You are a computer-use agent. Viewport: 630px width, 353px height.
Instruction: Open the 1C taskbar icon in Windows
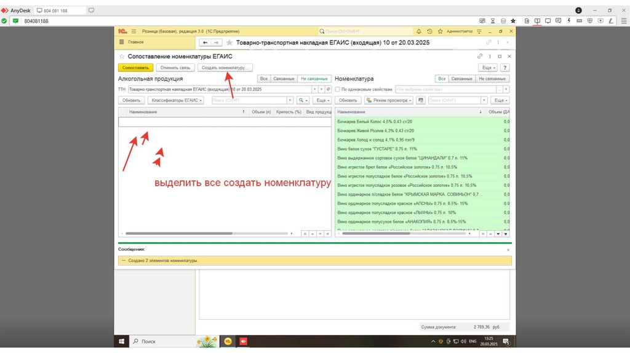pos(228,341)
